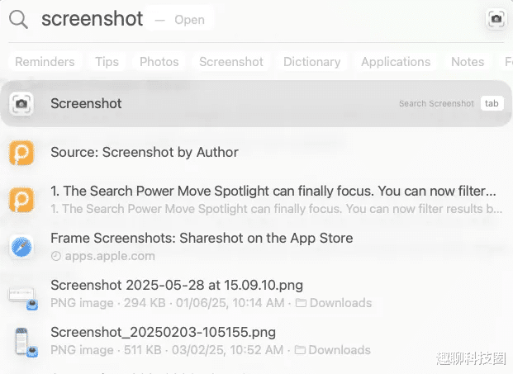This screenshot has height=374, width=513.
Task: Select the Reminders filter tab
Action: [45, 62]
